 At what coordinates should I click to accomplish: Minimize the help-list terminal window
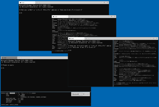pyautogui.click(x=108, y=16)
